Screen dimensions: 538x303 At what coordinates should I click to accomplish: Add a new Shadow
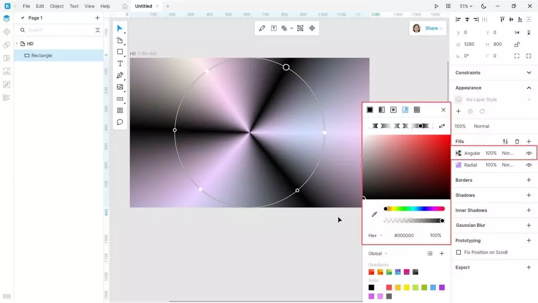(x=529, y=195)
